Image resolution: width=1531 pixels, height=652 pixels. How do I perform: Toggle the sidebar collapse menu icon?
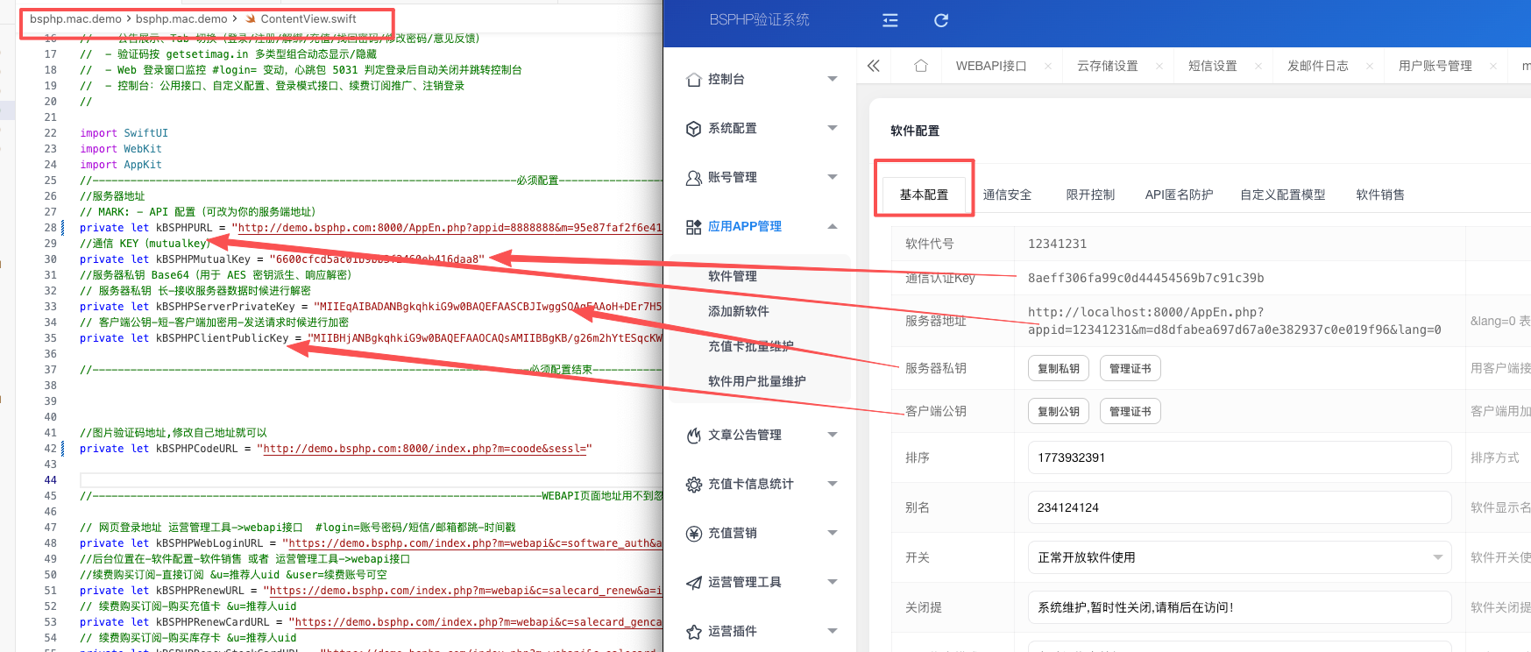click(890, 20)
